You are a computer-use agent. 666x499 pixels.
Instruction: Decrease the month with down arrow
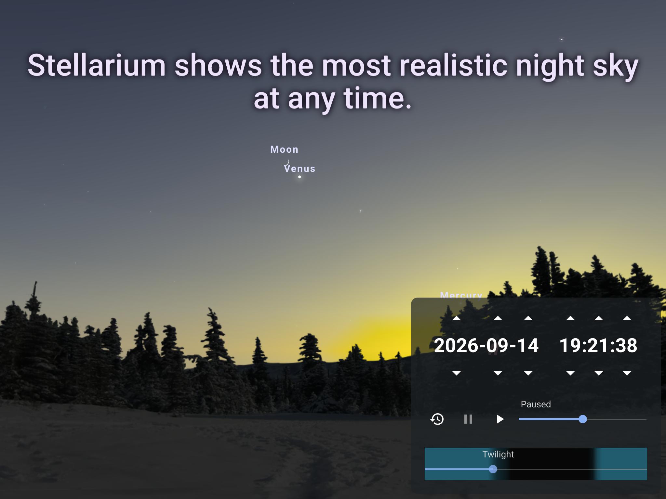498,373
